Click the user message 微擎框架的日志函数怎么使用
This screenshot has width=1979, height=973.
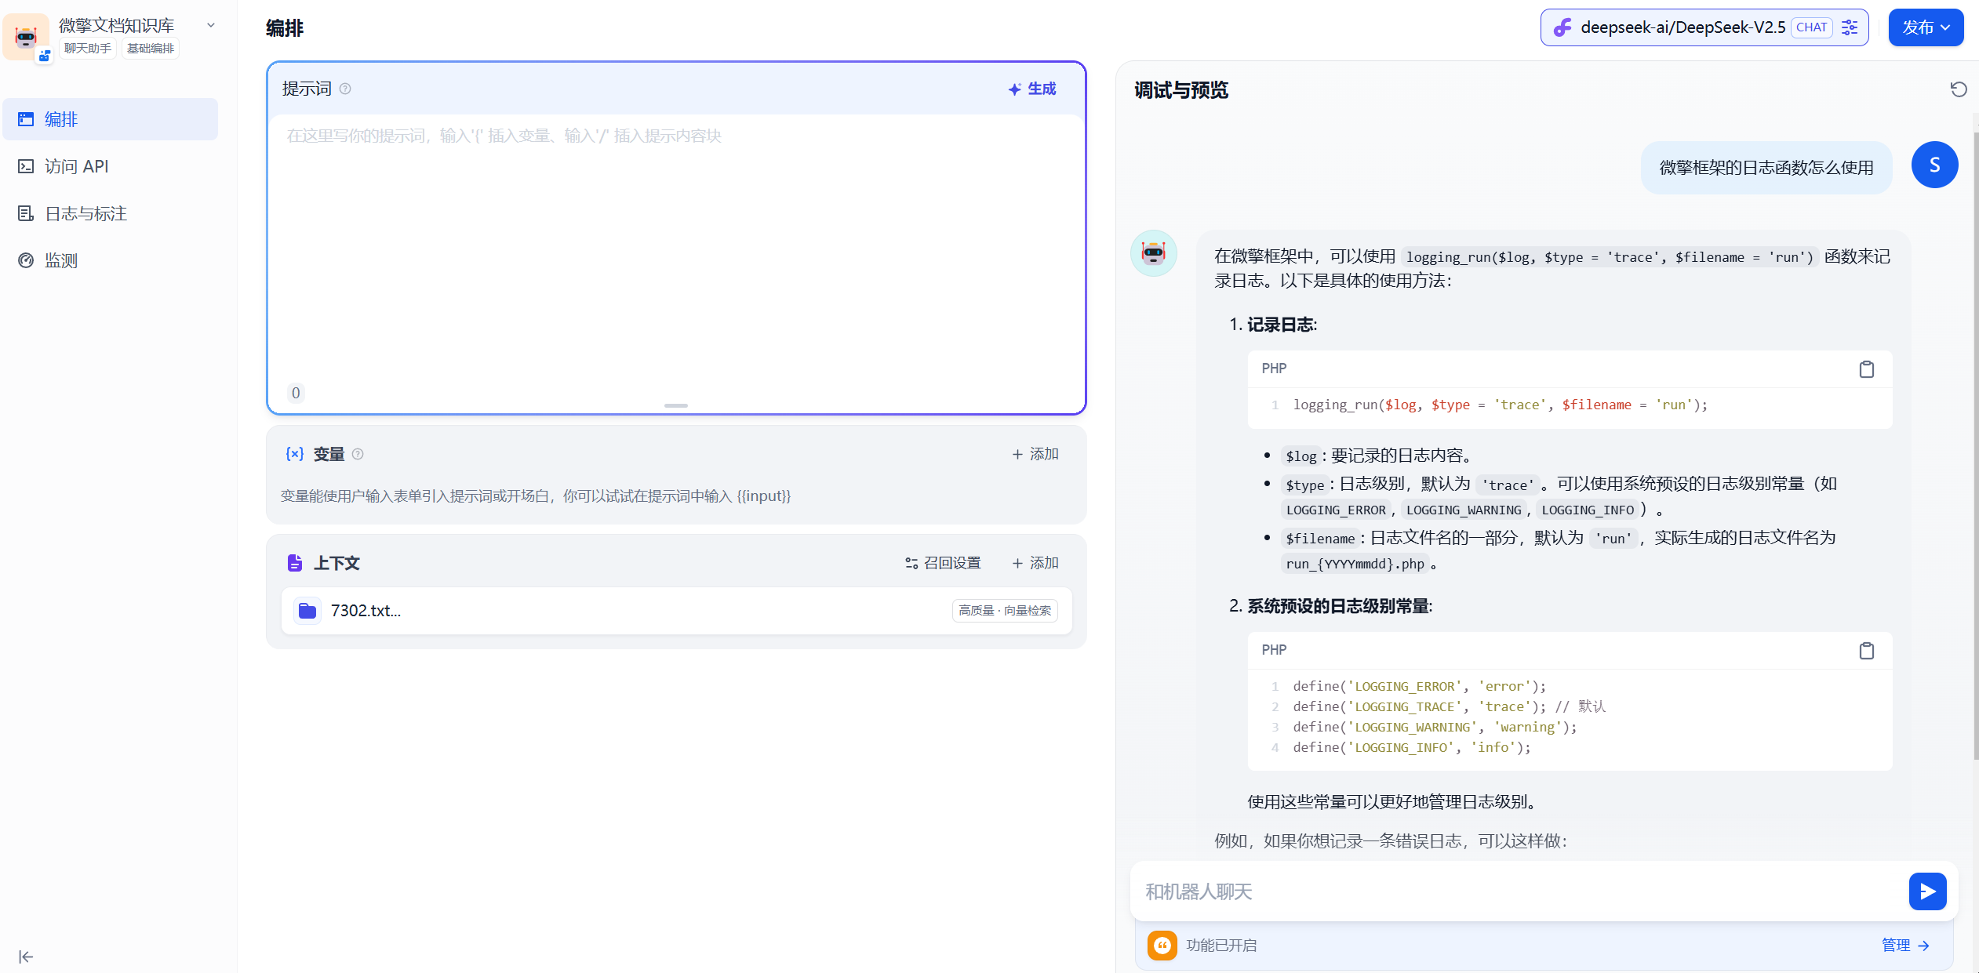[x=1766, y=168]
